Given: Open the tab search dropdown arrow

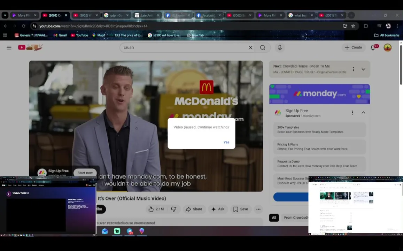Looking at the screenshot, I should tap(5, 15).
